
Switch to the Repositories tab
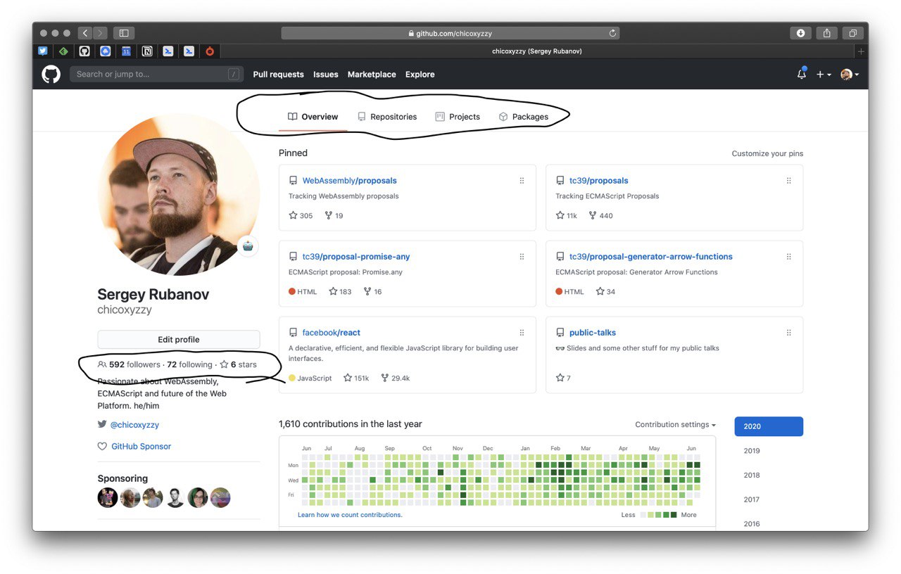(x=387, y=117)
